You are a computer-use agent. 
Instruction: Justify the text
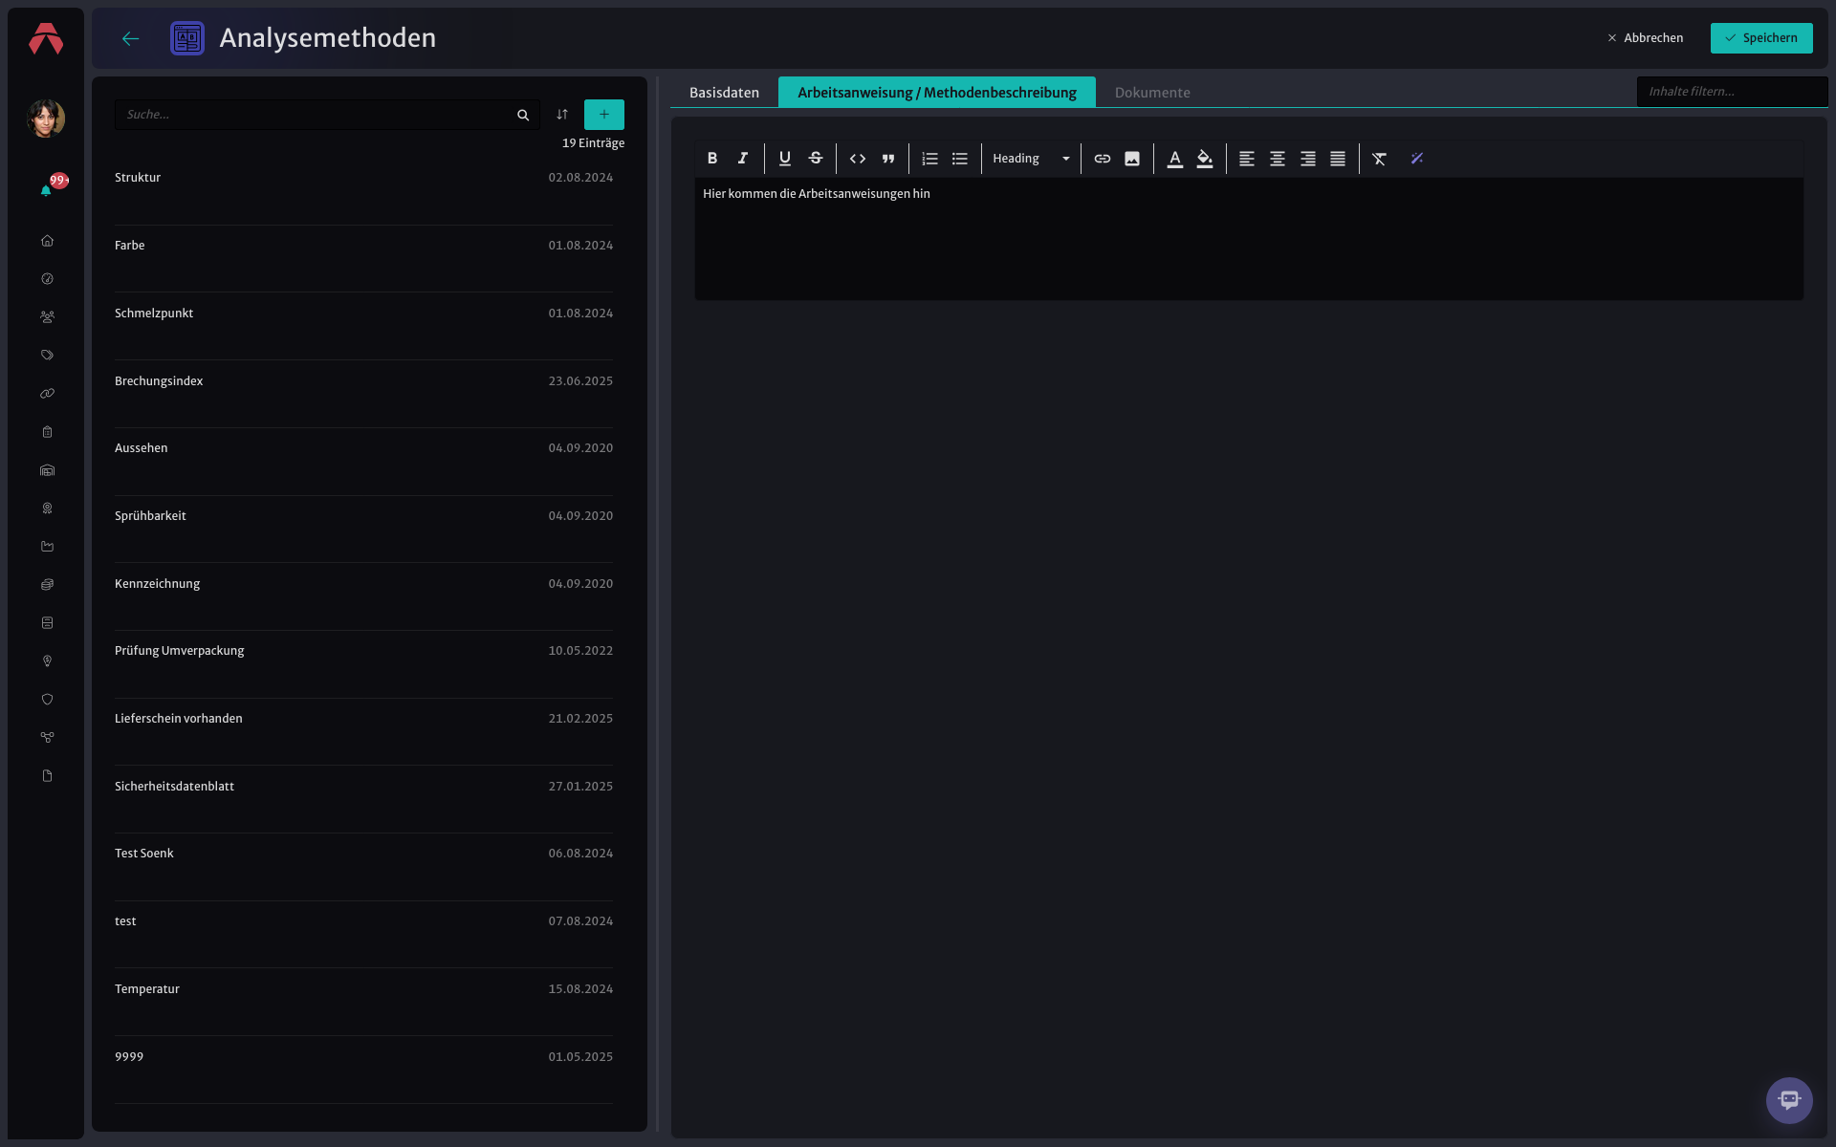[x=1338, y=159]
